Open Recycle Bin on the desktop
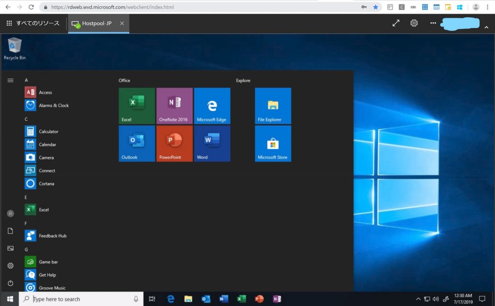495x306 pixels. (15, 49)
